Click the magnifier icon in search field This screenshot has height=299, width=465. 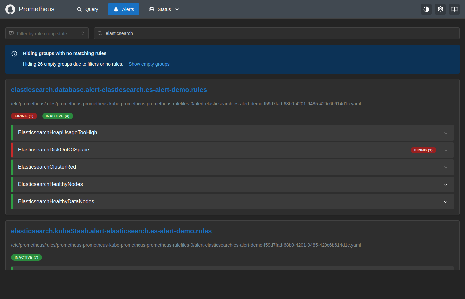coord(100,33)
